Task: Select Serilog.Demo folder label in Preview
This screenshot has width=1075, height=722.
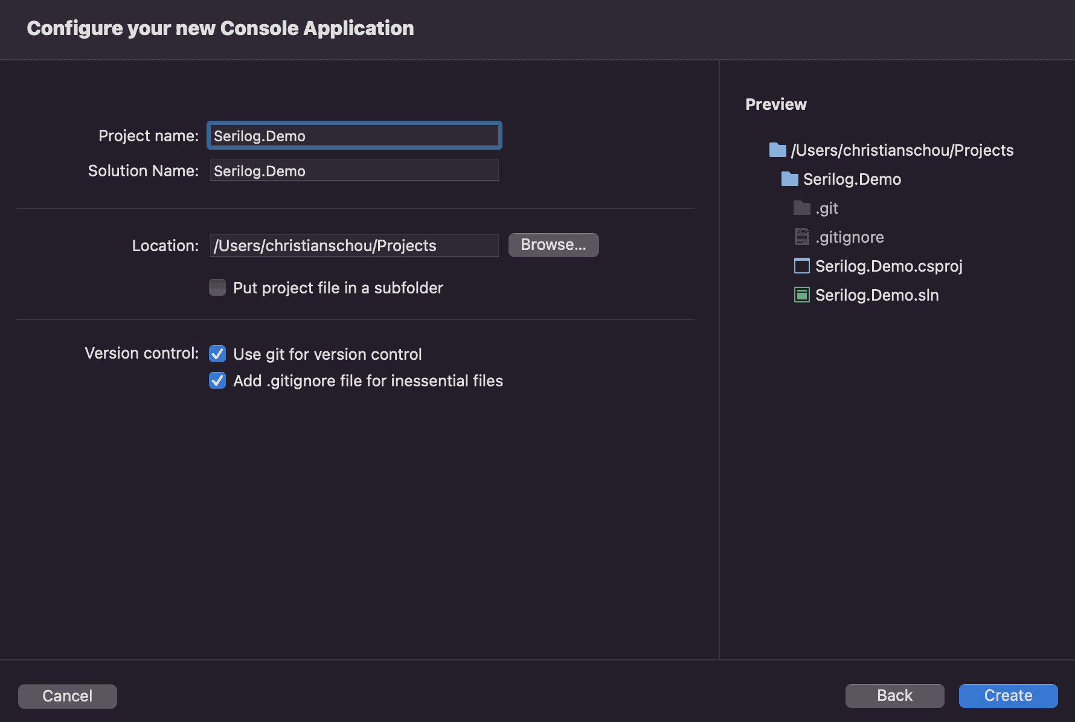Action: 852,179
